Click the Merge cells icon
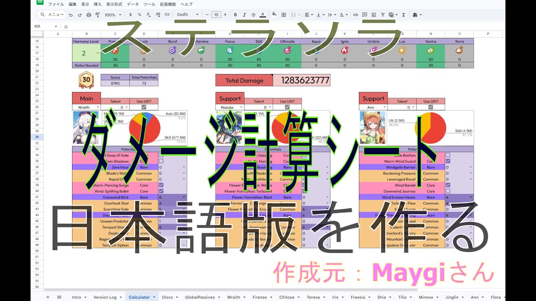 click(293, 15)
